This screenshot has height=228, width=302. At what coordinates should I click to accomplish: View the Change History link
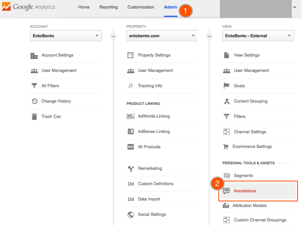click(56, 101)
